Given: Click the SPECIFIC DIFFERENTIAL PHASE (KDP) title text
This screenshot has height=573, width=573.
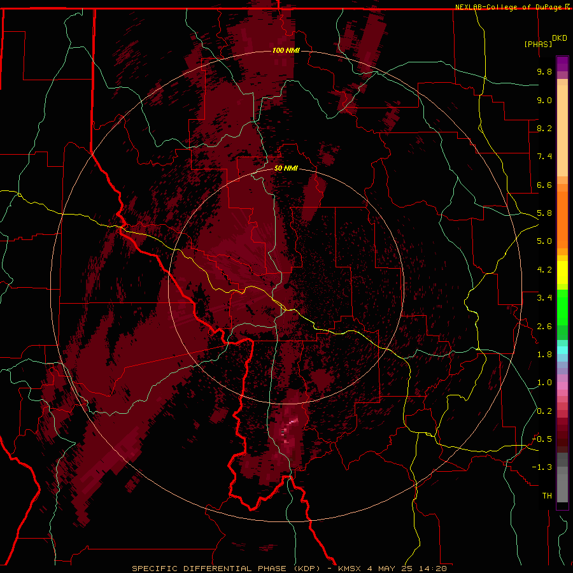Looking at the screenshot, I should pyautogui.click(x=225, y=569).
